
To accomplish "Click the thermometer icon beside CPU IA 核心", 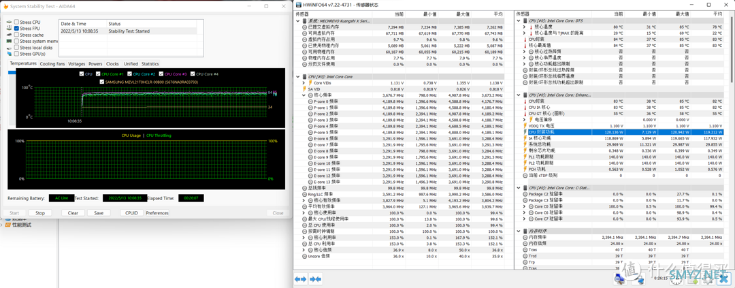I will pos(525,108).
